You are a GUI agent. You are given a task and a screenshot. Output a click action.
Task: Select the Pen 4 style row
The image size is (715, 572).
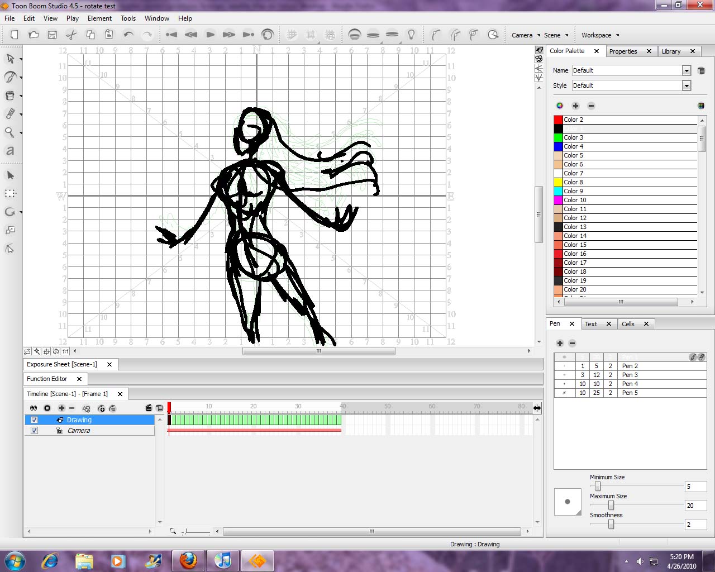[x=630, y=384]
